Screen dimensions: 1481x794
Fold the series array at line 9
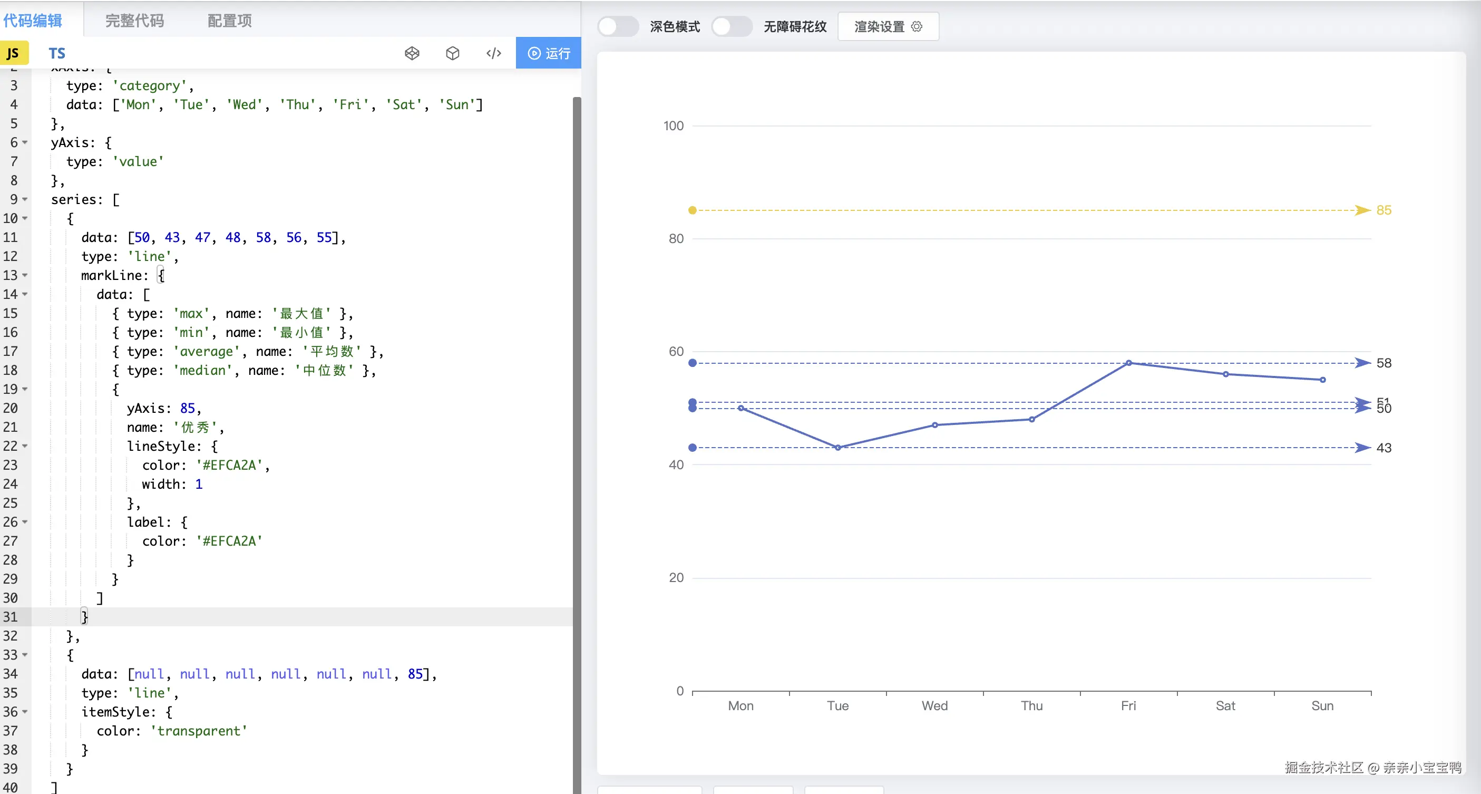[x=25, y=199]
